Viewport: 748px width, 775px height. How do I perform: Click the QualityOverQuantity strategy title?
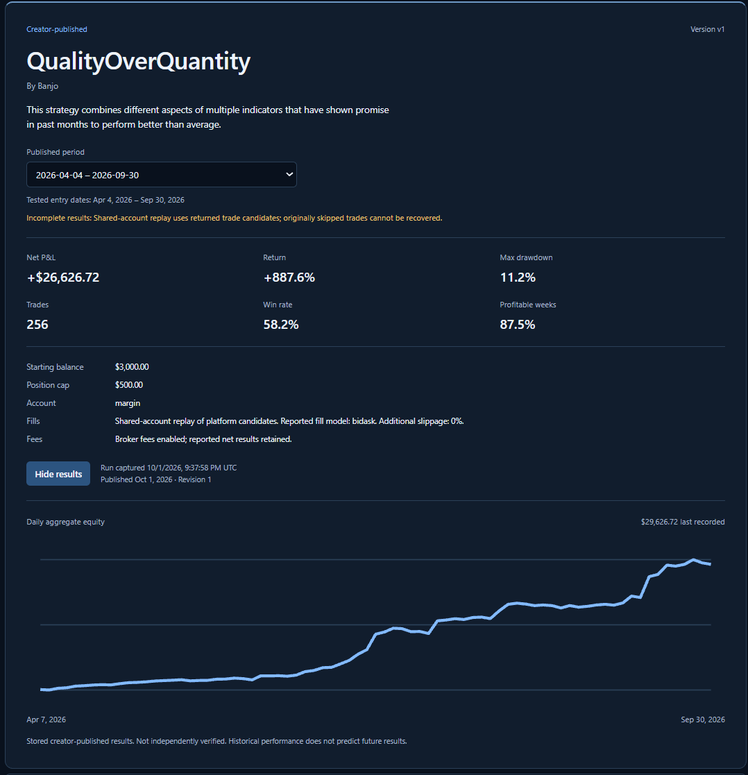[138, 61]
